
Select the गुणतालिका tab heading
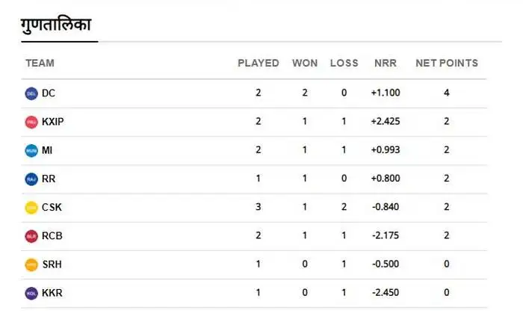(x=56, y=24)
